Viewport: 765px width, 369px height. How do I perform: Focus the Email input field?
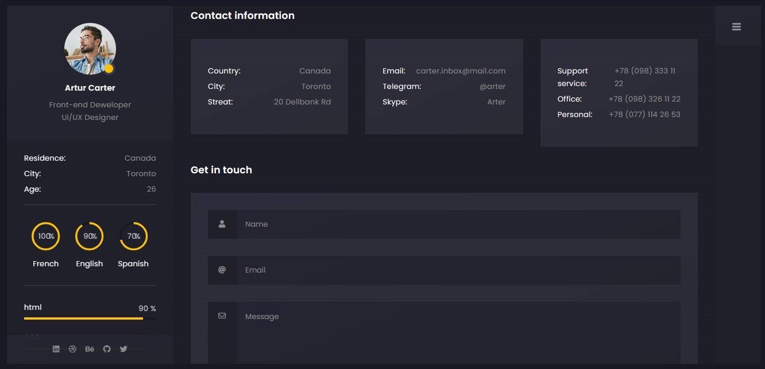point(458,270)
